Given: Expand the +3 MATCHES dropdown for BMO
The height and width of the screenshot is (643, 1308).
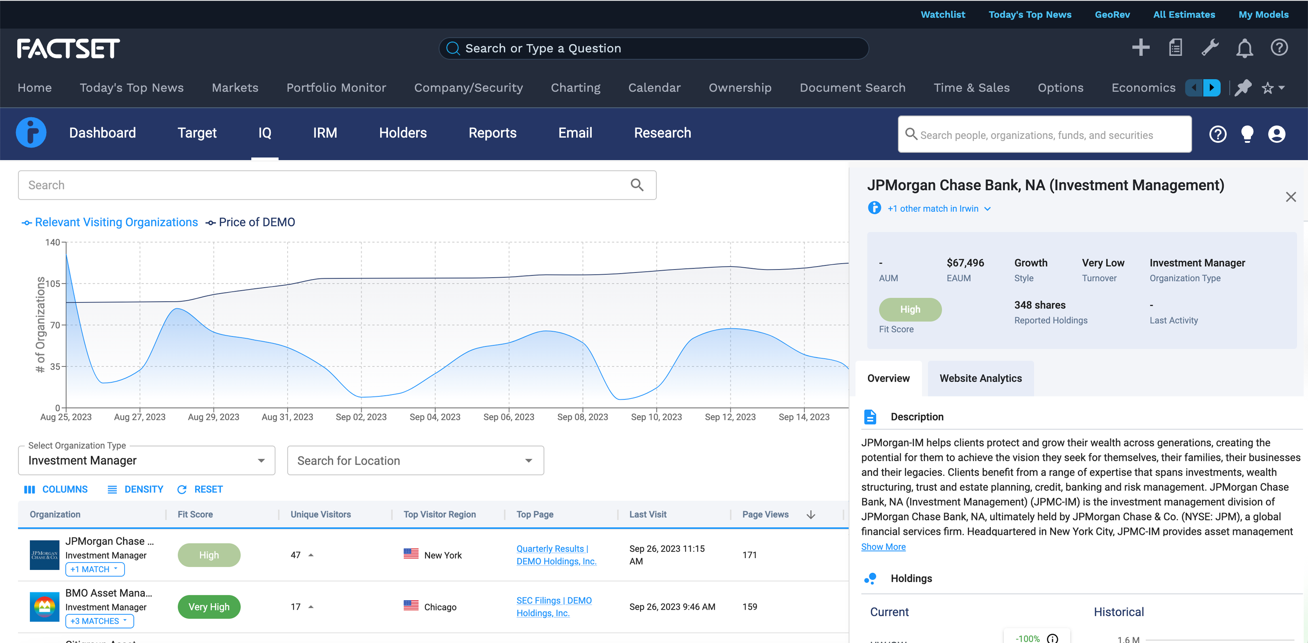Looking at the screenshot, I should (x=99, y=620).
